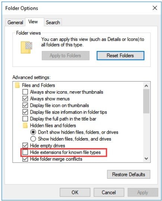The image size is (162, 201).
Task: Click the scroll down arrow in Advanced settings
Action: pos(146,159)
